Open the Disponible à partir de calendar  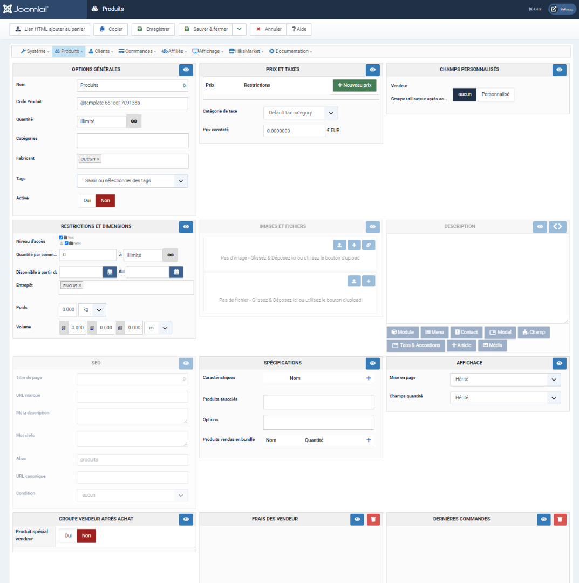tap(110, 272)
